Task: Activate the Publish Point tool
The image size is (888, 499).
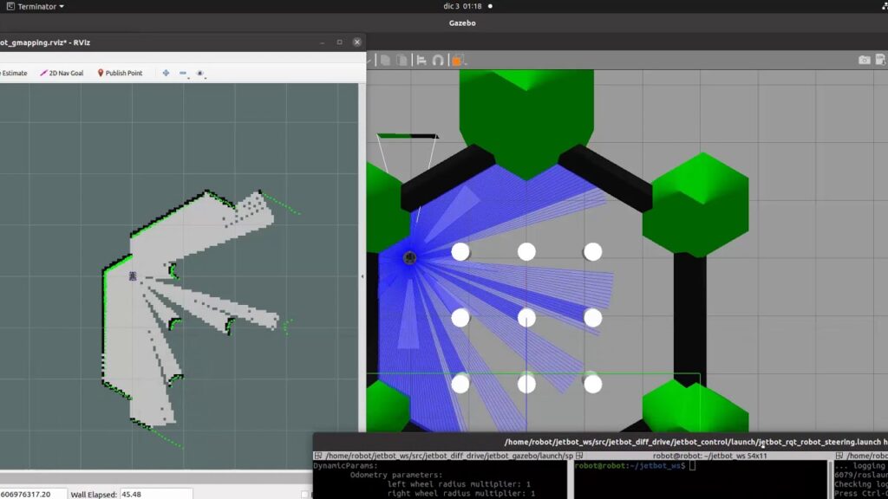Action: [120, 74]
